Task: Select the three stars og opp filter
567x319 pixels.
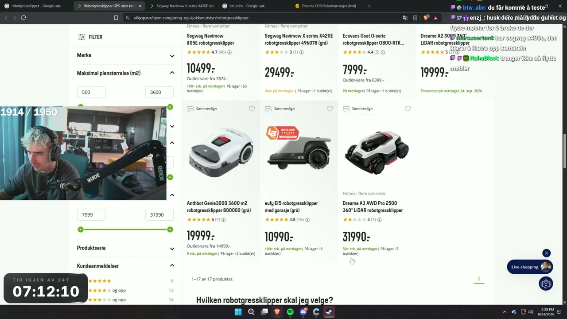Action: pyautogui.click(x=125, y=300)
